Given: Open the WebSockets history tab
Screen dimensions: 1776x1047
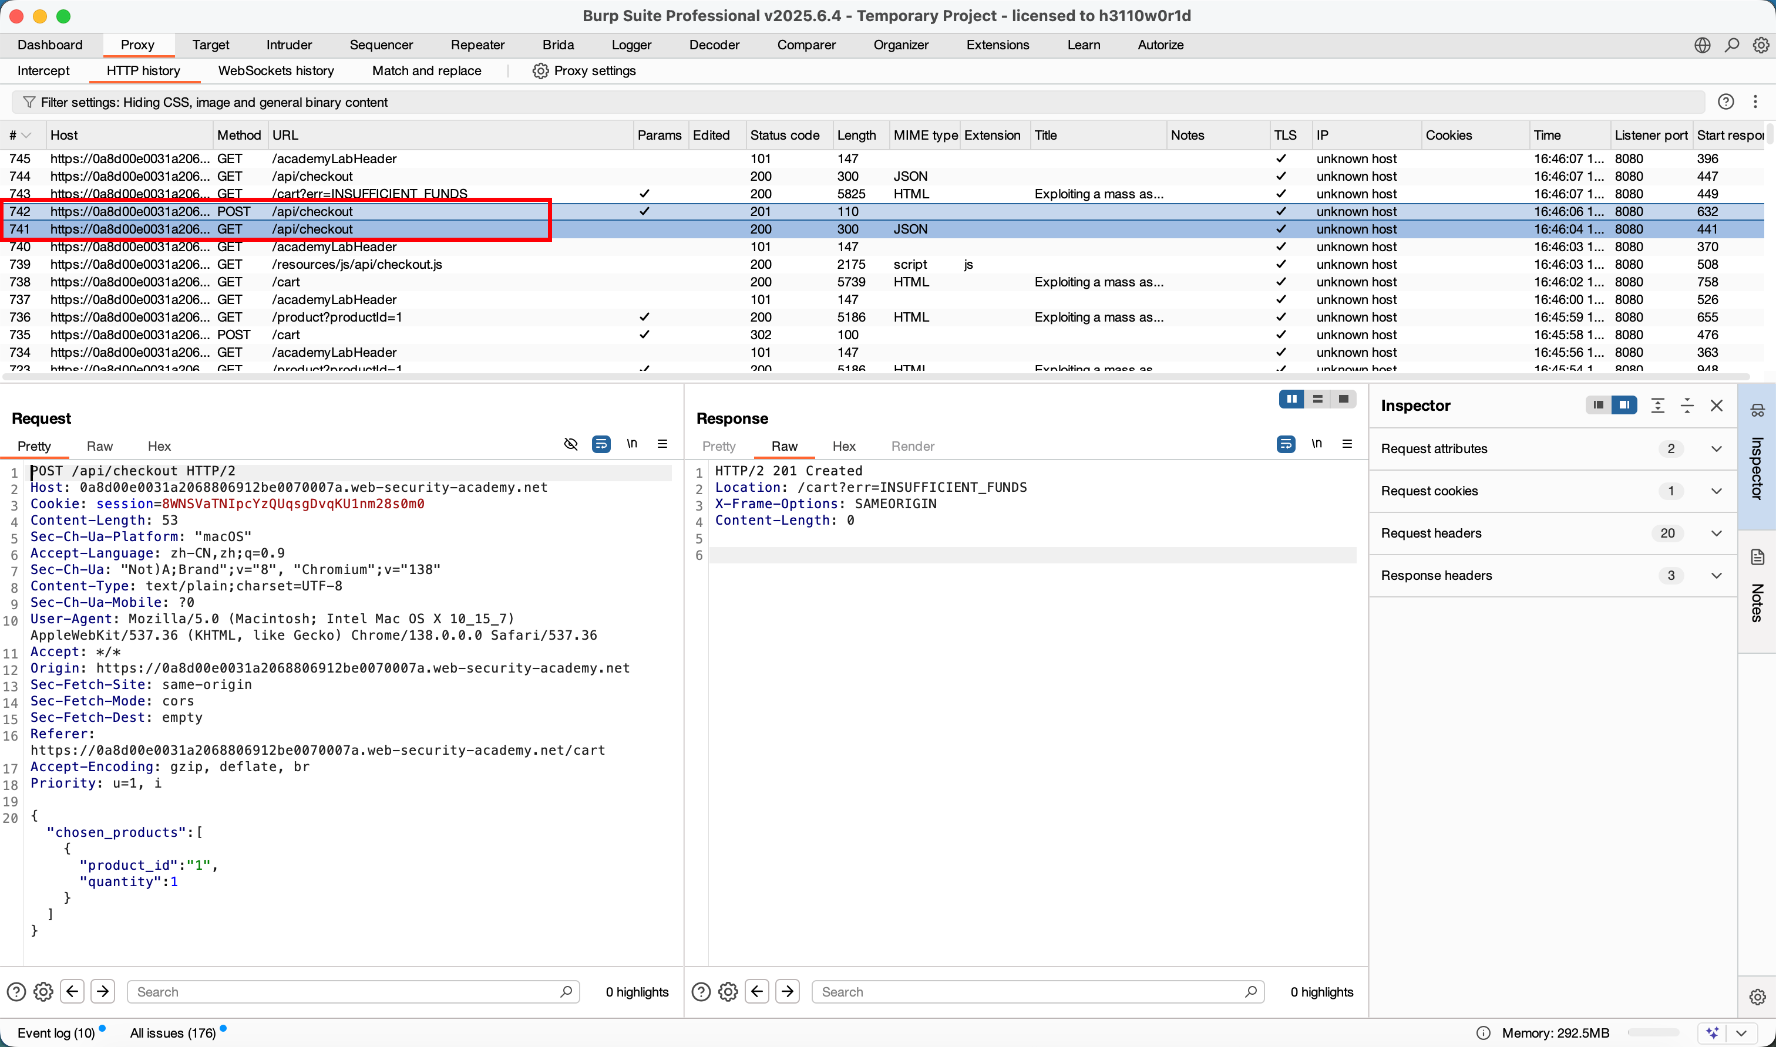Looking at the screenshot, I should point(276,70).
